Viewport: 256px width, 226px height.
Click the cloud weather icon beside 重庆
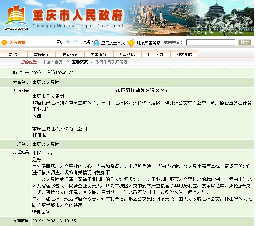point(68,42)
